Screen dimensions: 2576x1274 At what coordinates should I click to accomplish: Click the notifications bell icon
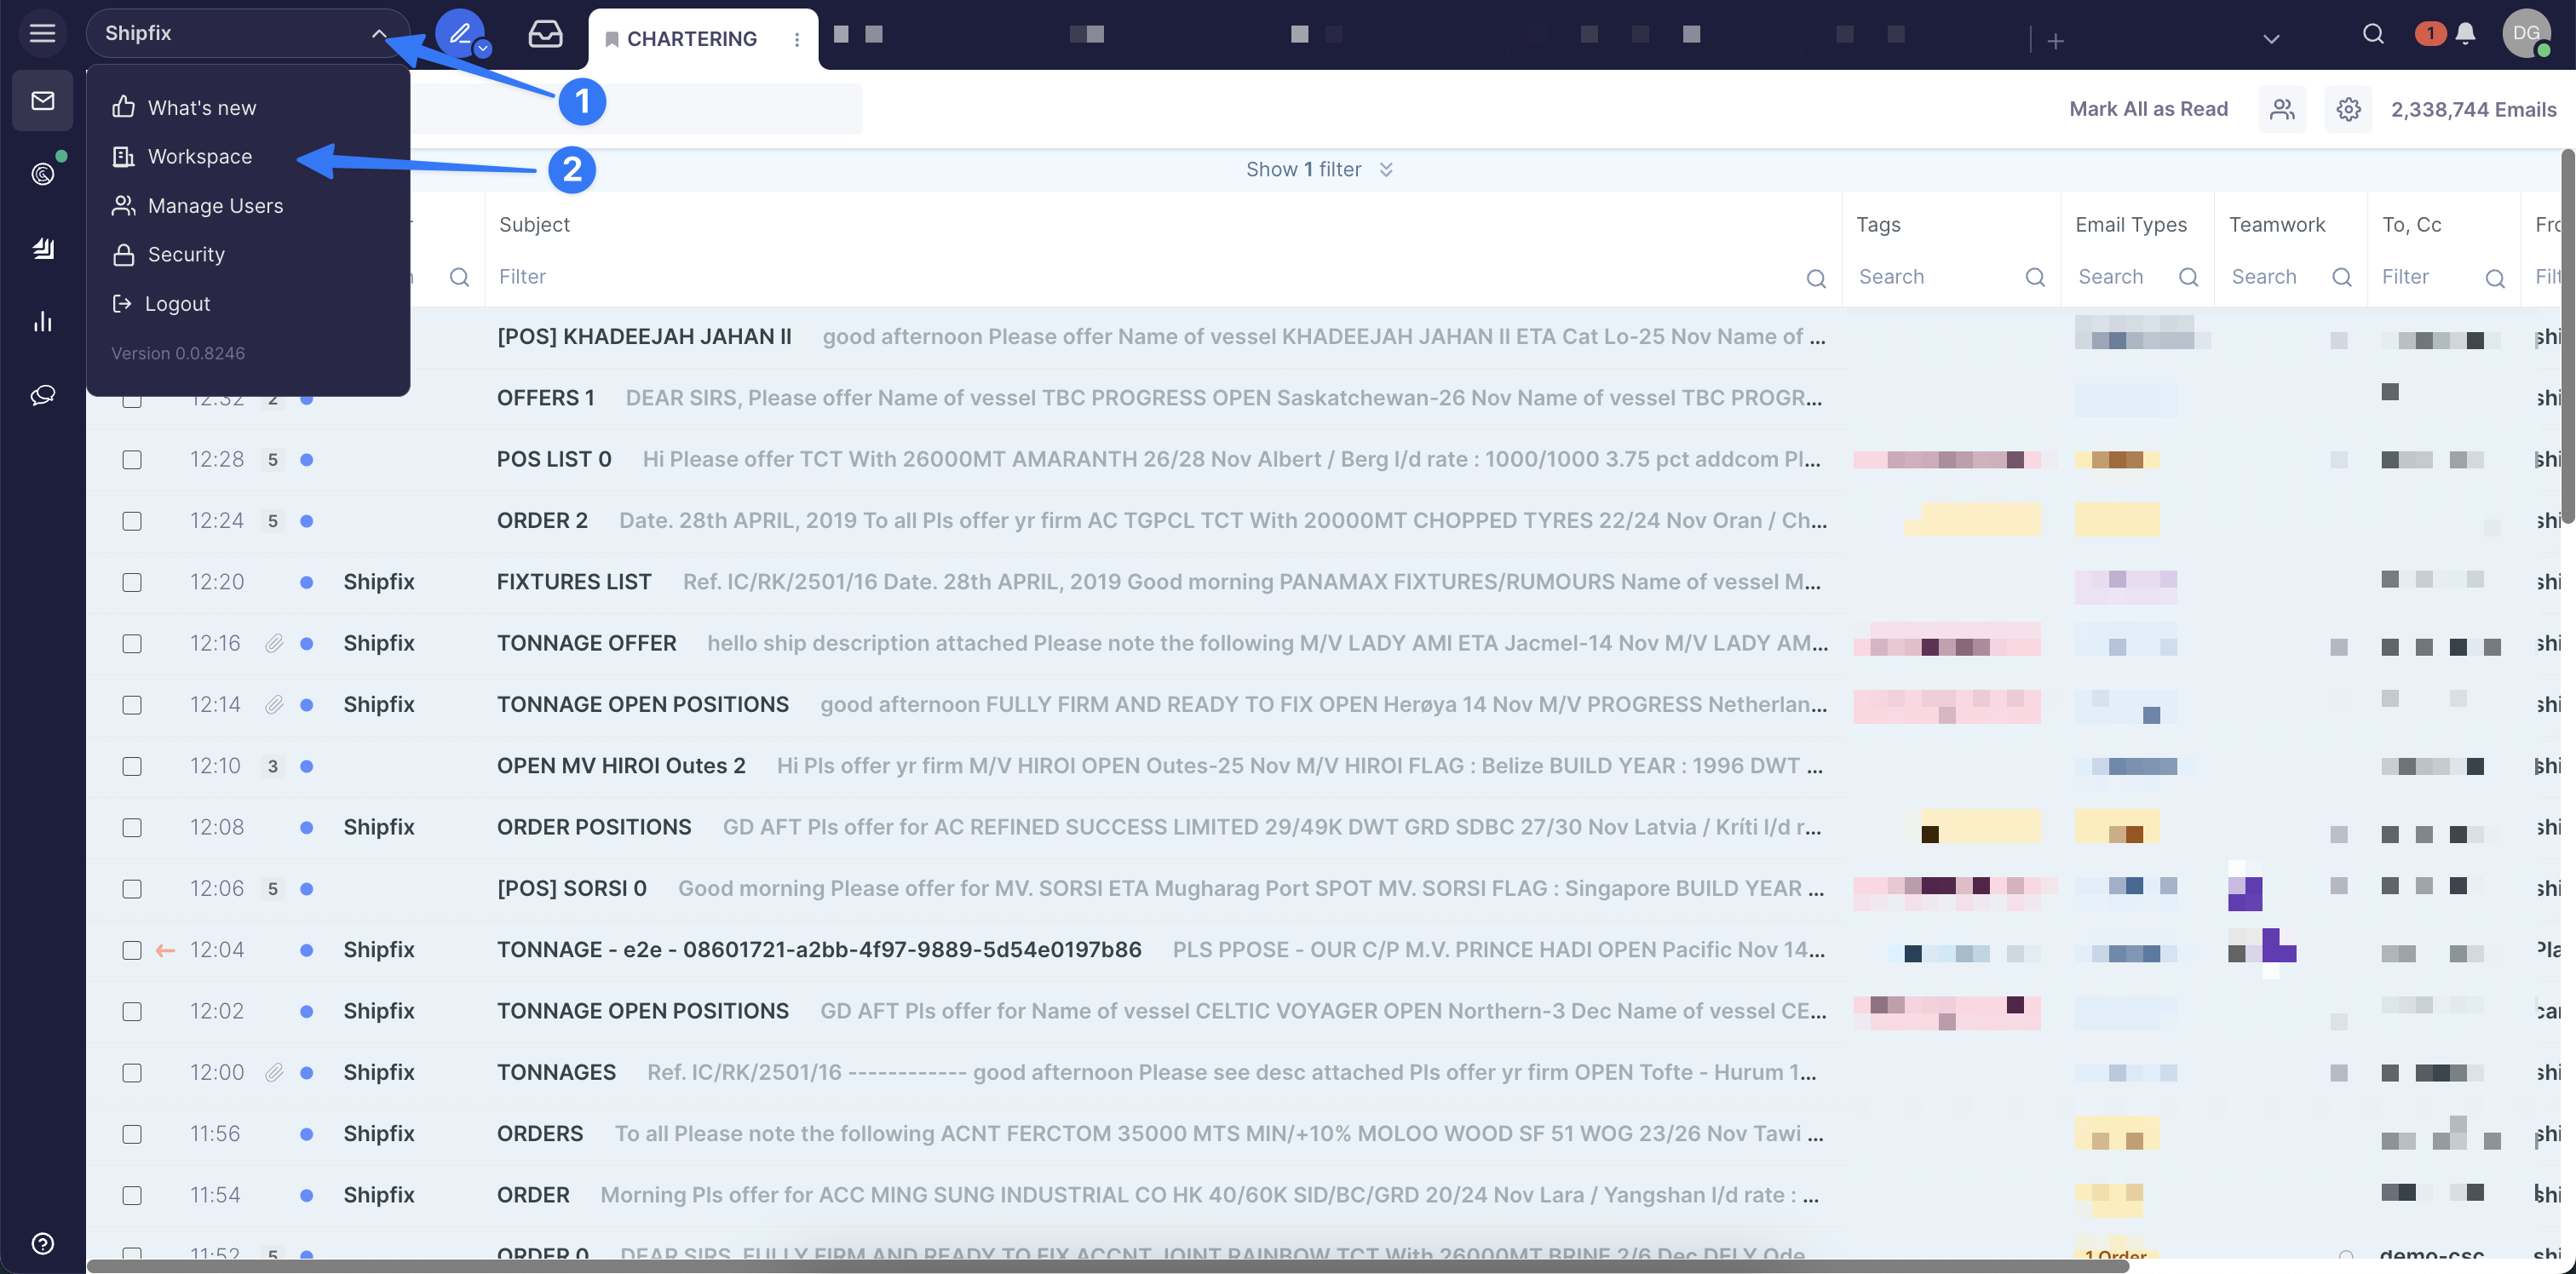click(2465, 34)
